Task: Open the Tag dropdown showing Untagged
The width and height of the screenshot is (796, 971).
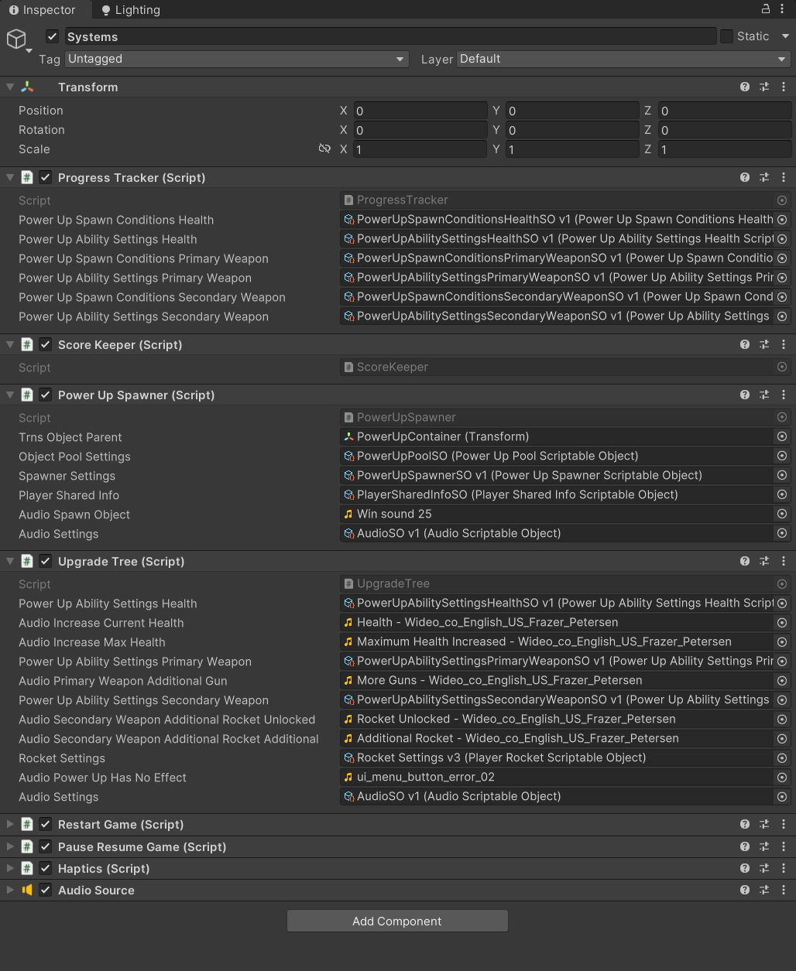Action: 236,59
